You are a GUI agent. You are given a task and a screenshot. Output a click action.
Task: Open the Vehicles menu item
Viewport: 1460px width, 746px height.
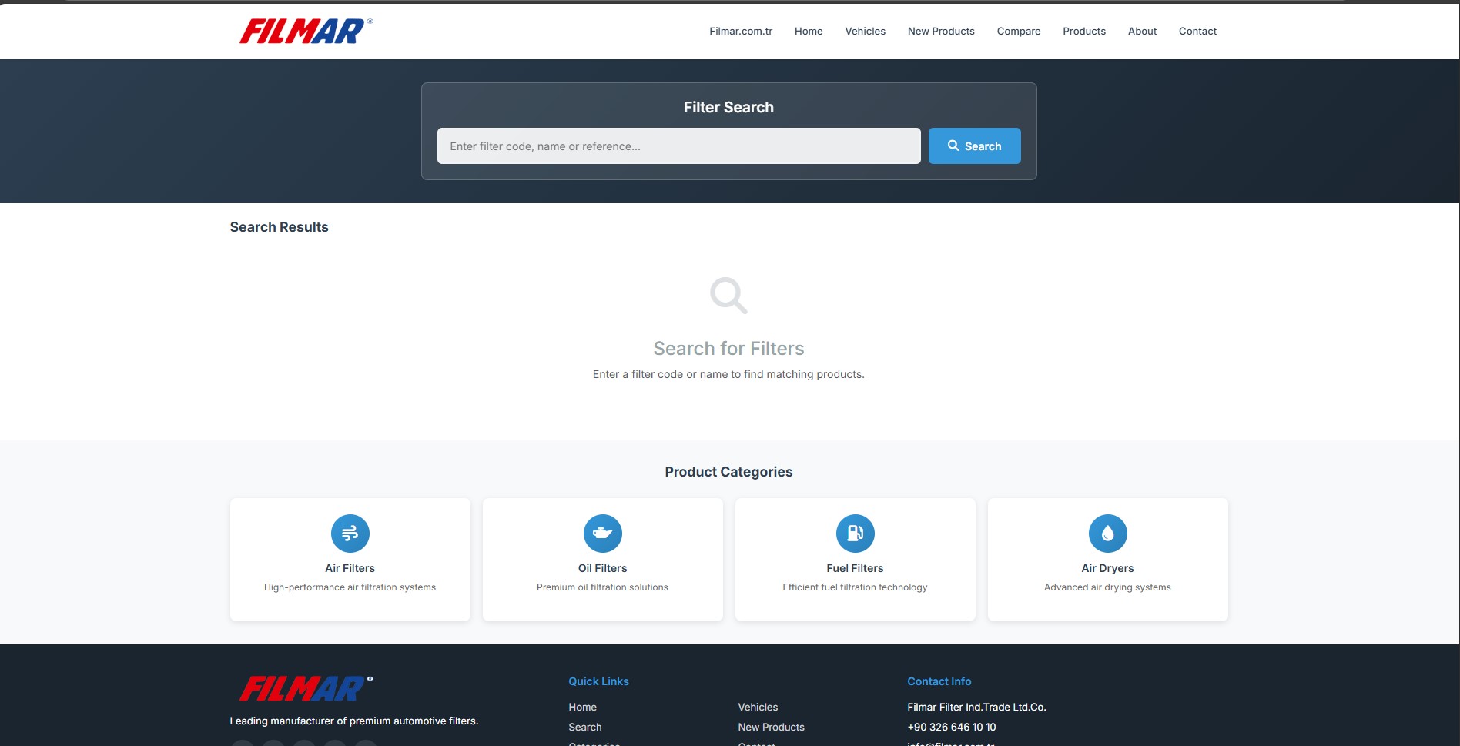(x=865, y=32)
